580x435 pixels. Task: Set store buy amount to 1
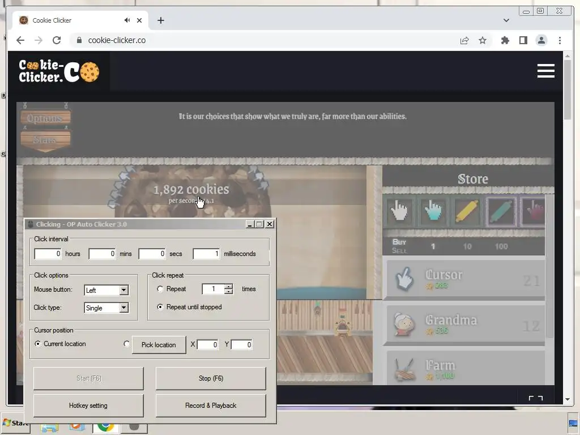[433, 246]
